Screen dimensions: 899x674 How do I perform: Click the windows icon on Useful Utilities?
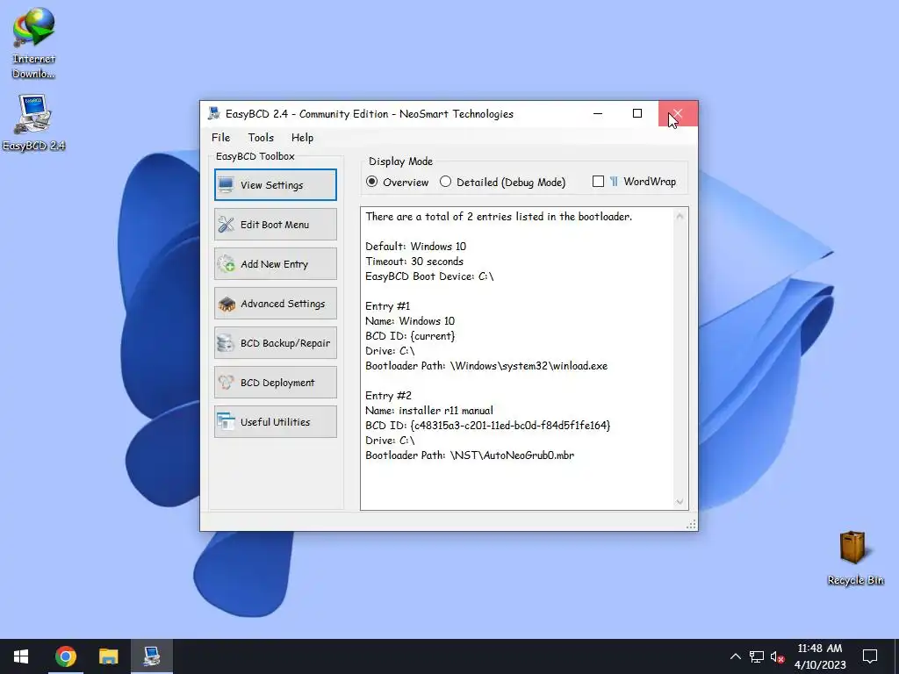coord(226,422)
